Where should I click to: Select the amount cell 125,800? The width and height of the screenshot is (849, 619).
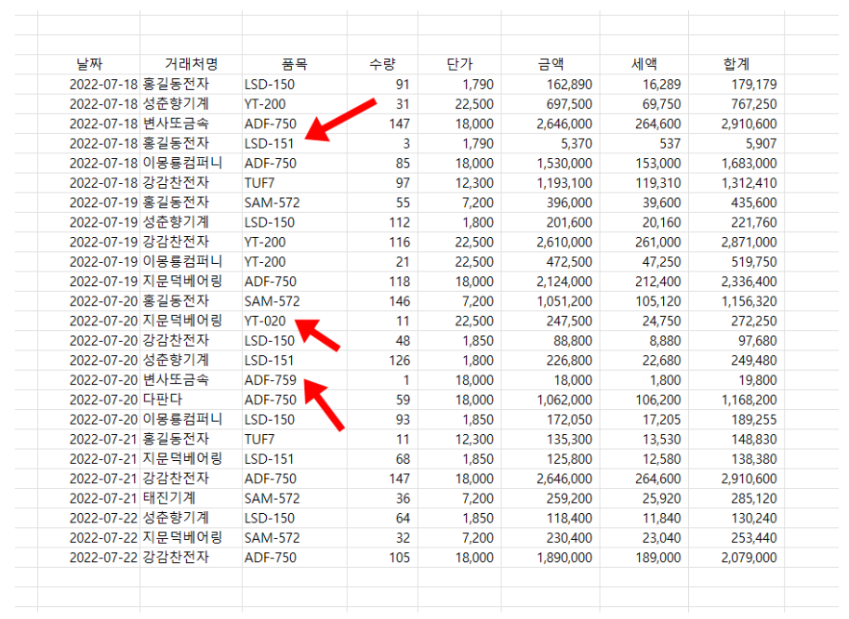click(x=551, y=459)
